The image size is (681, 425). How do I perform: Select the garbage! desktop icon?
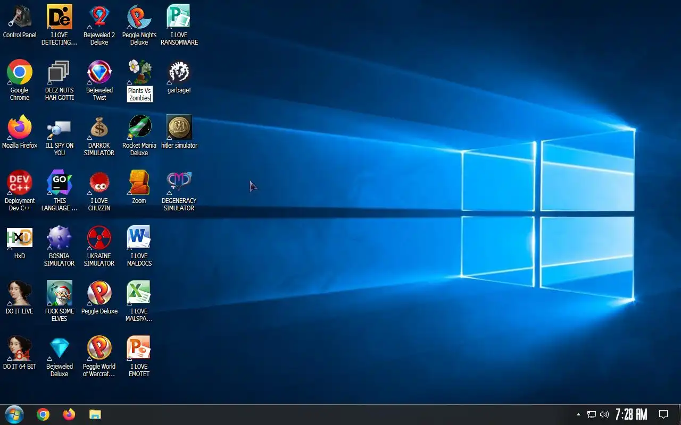tap(179, 72)
